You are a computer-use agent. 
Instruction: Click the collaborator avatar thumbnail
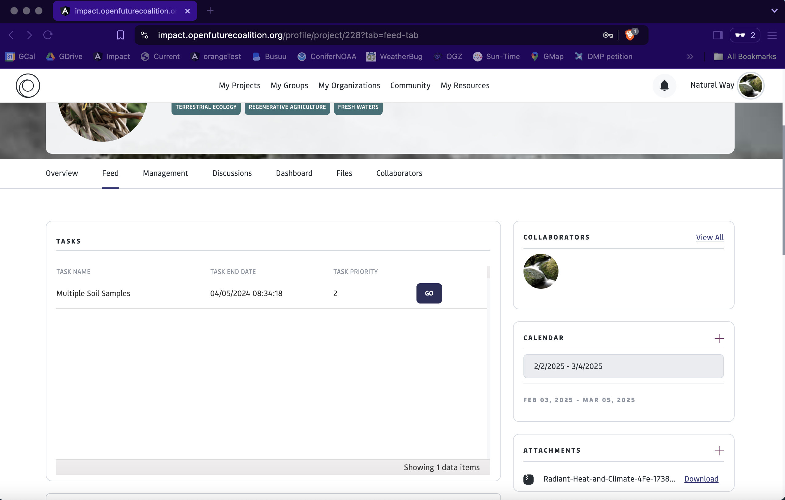(541, 271)
